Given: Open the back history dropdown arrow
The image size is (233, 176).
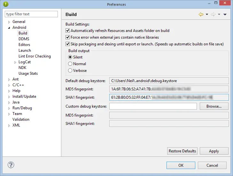Looking at the screenshot, I should coord(207,14).
